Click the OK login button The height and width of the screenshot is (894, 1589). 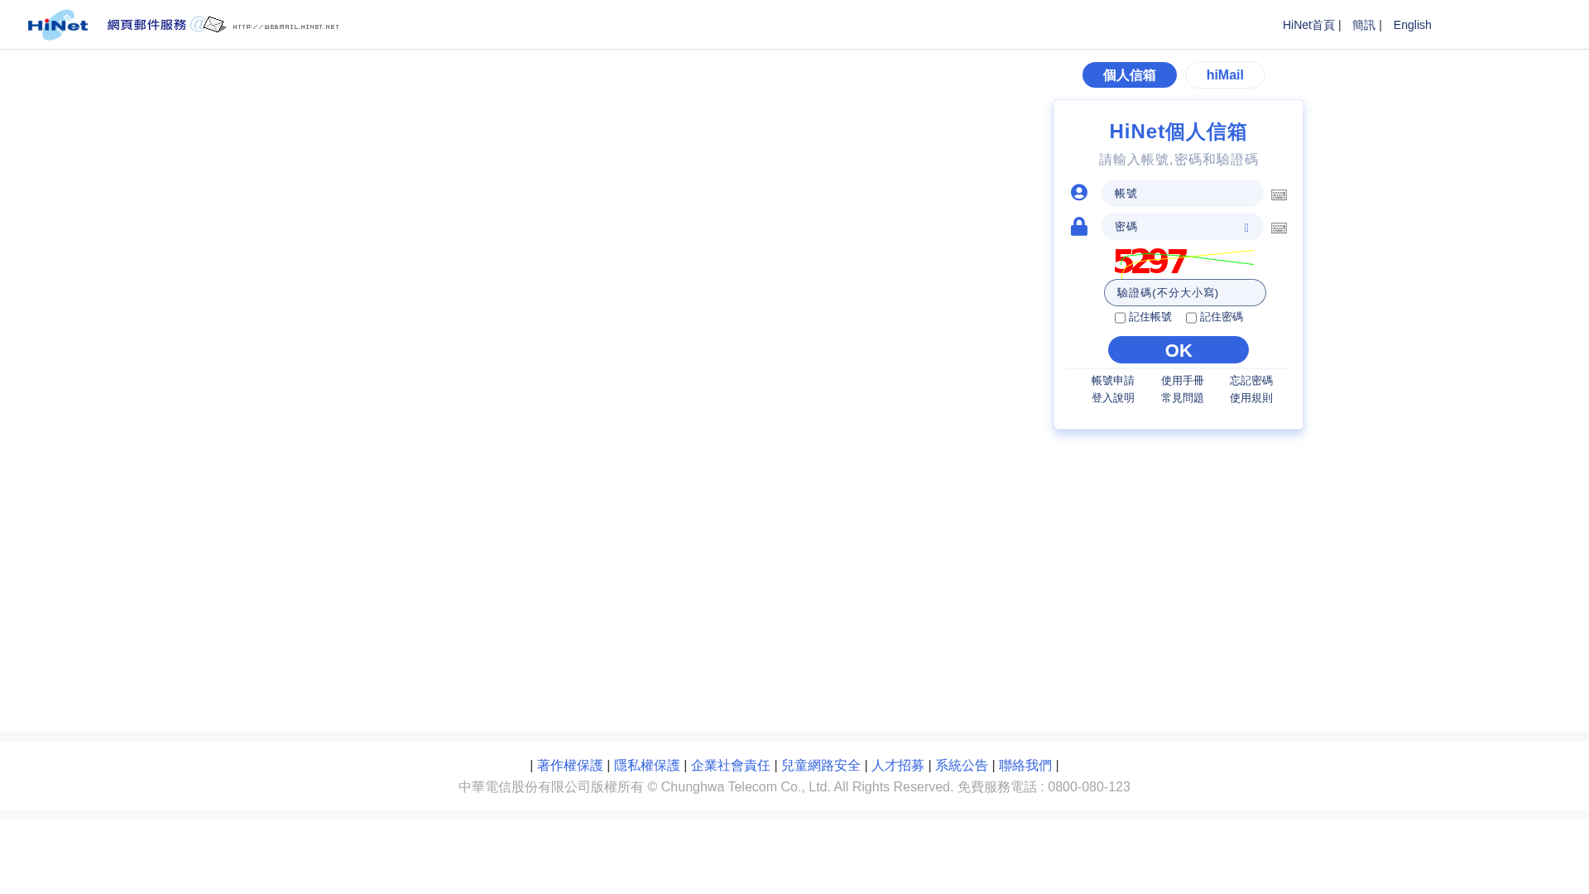(1179, 350)
